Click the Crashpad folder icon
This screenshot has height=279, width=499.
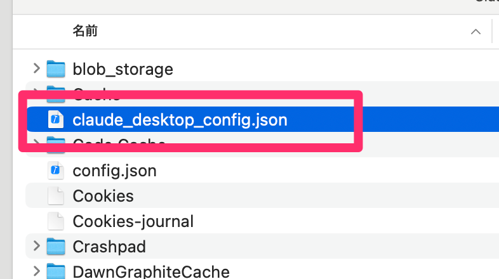pyautogui.click(x=56, y=247)
